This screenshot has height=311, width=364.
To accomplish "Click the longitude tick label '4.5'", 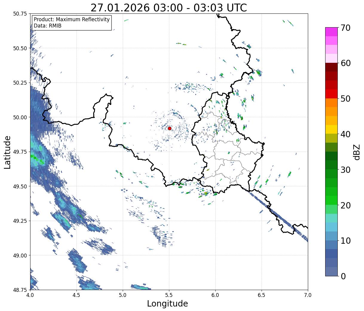I will (x=76, y=295).
